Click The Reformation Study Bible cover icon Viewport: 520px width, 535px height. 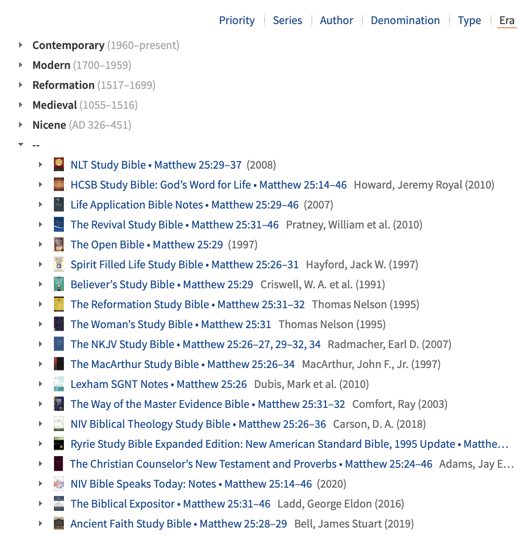click(59, 304)
